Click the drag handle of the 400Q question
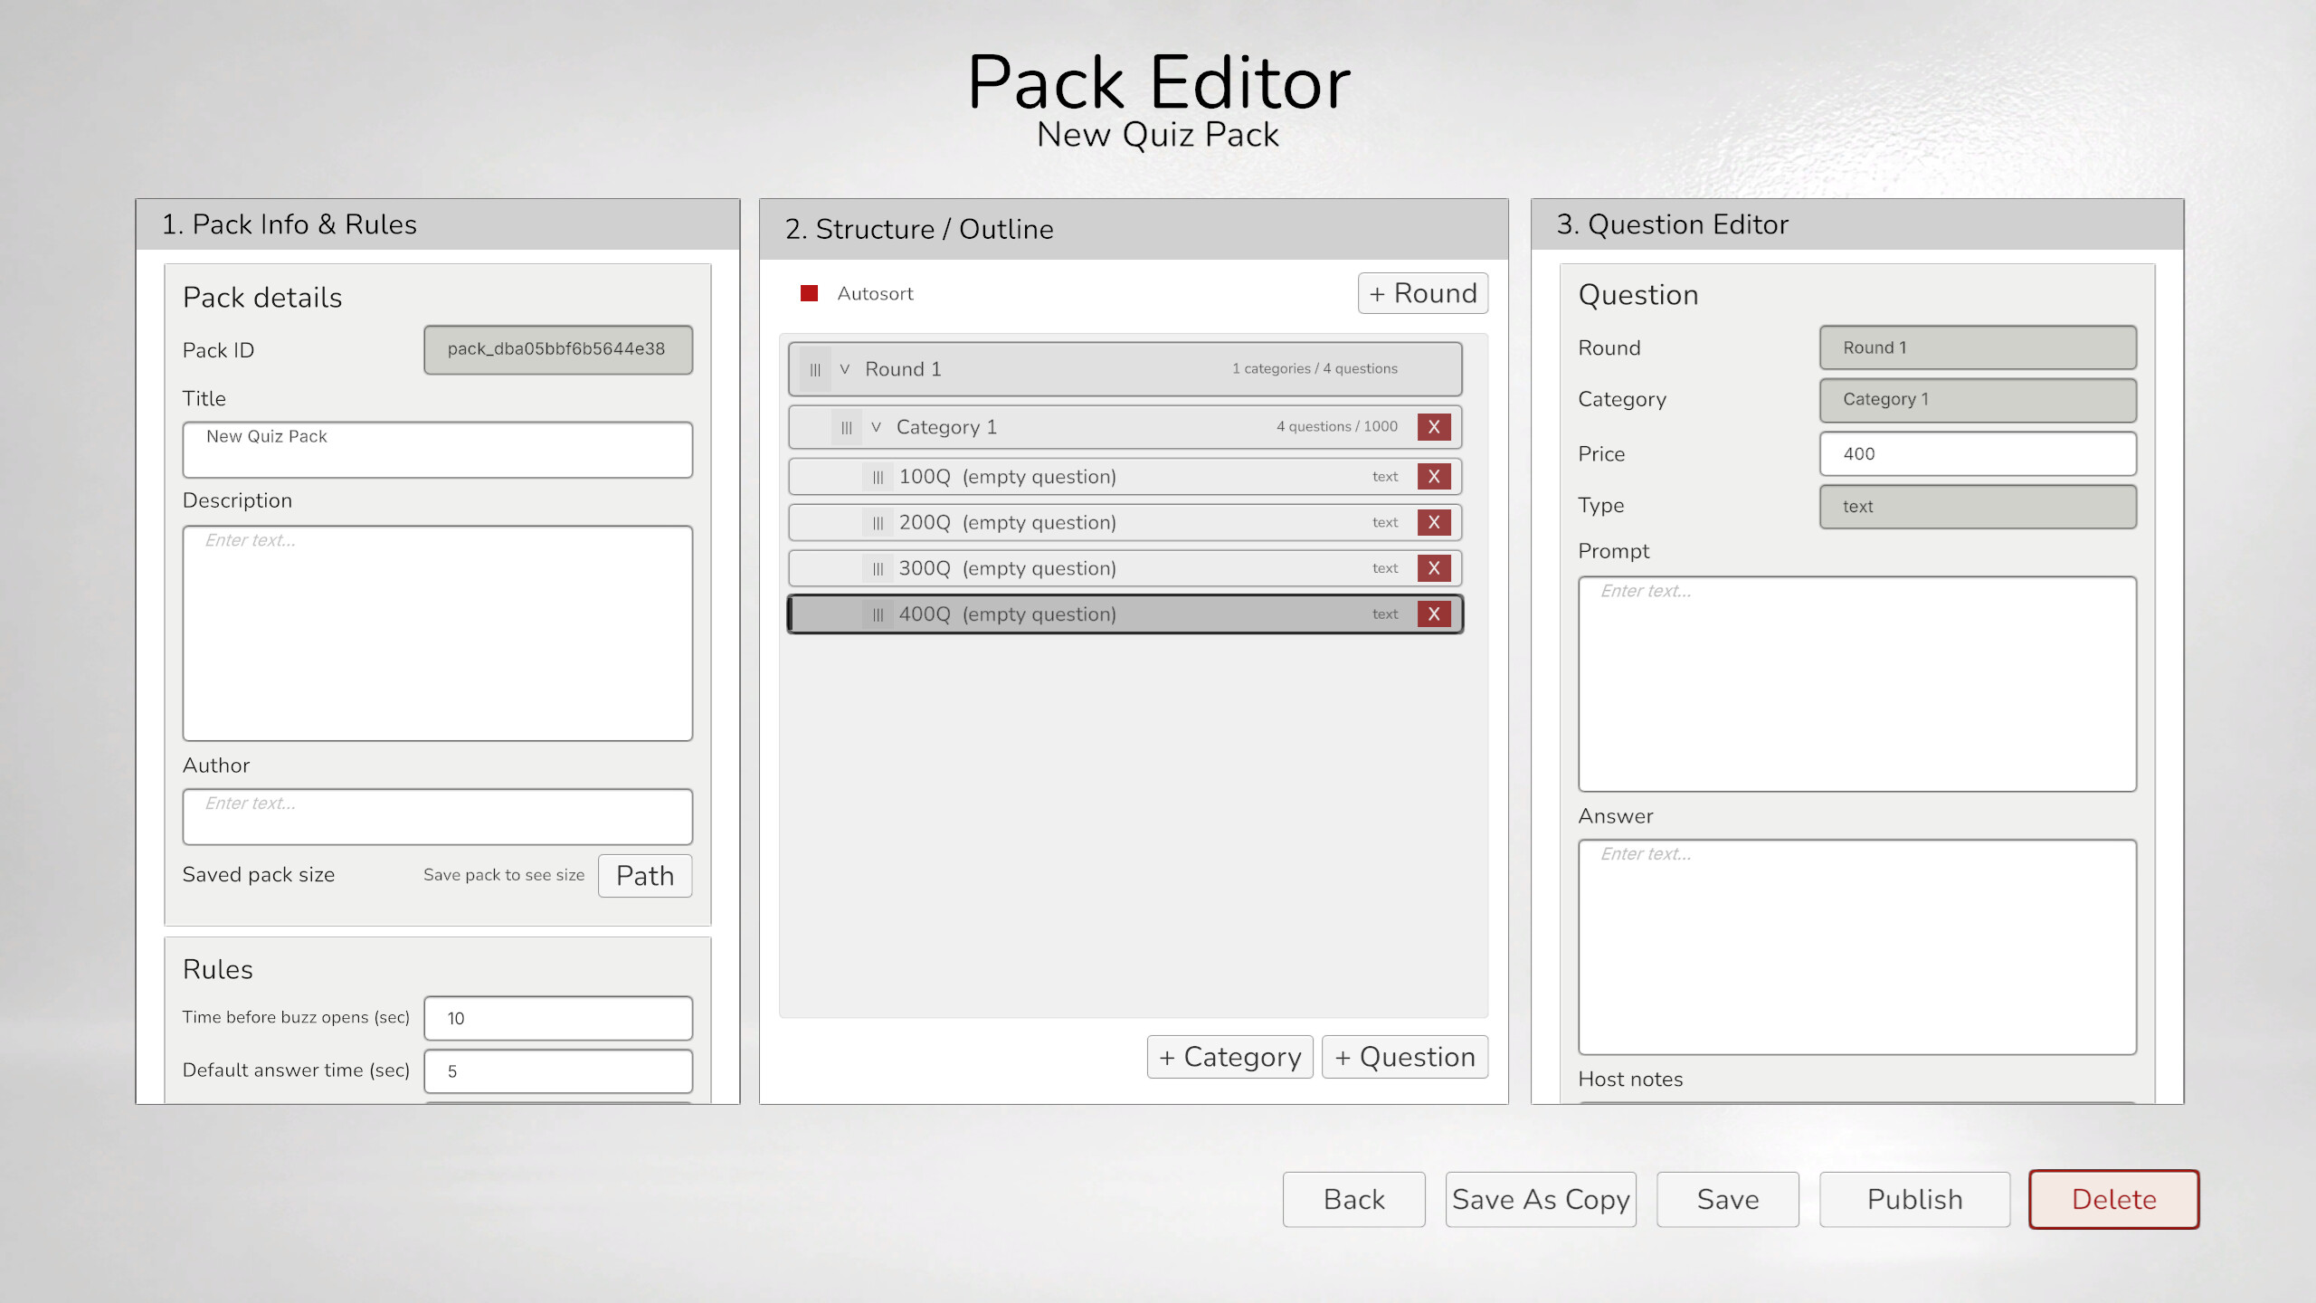Screen dimensions: 2316x1303 [878, 615]
